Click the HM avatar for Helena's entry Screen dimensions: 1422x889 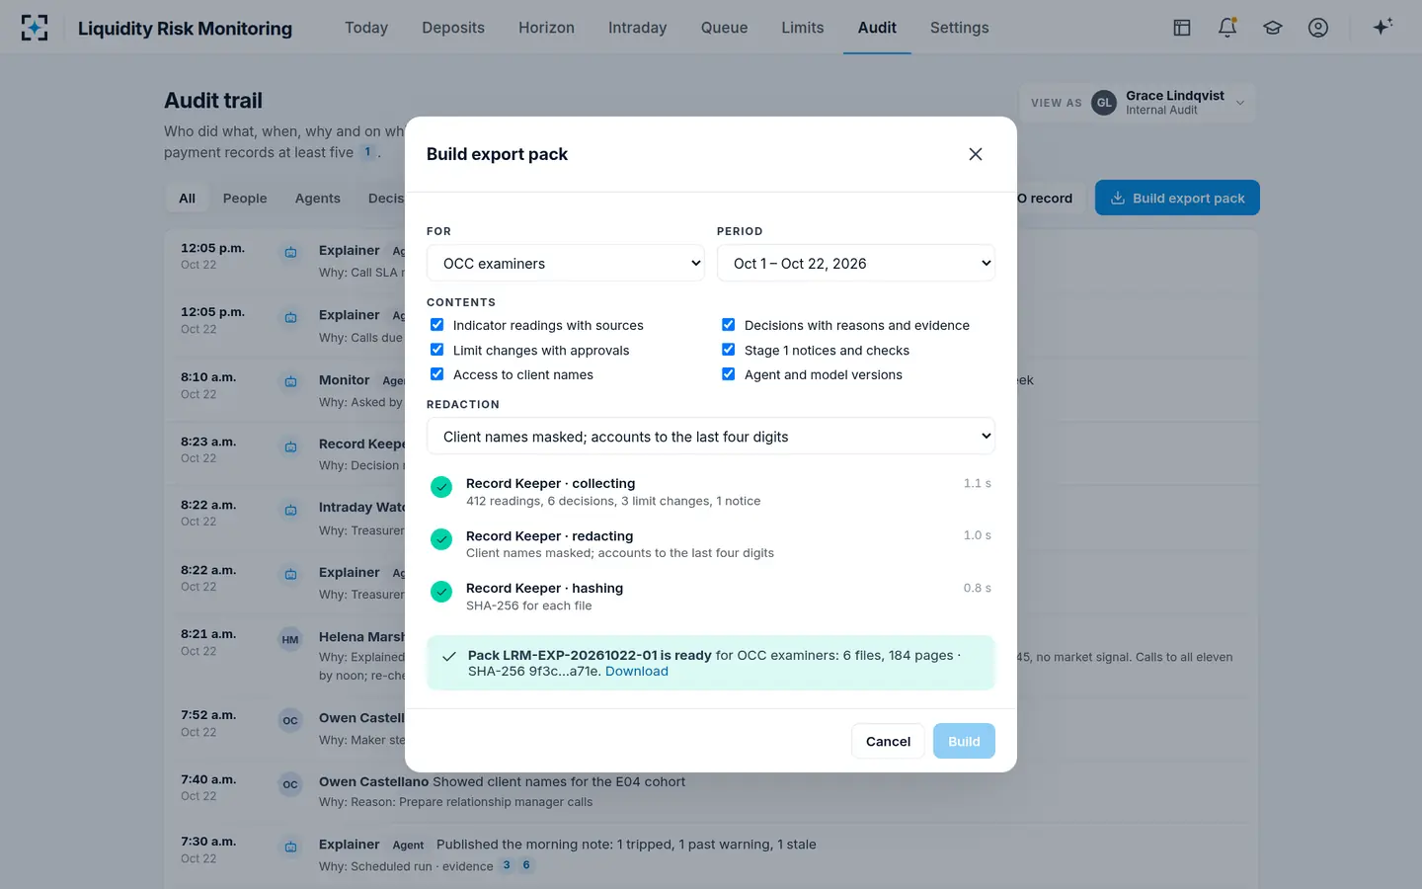290,639
